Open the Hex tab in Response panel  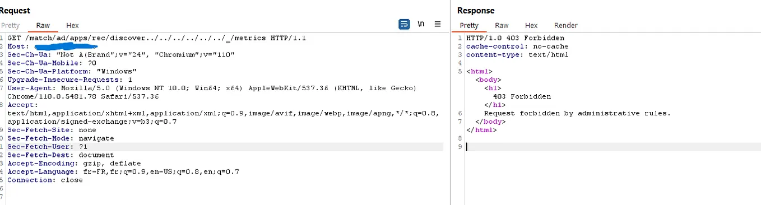(x=531, y=25)
